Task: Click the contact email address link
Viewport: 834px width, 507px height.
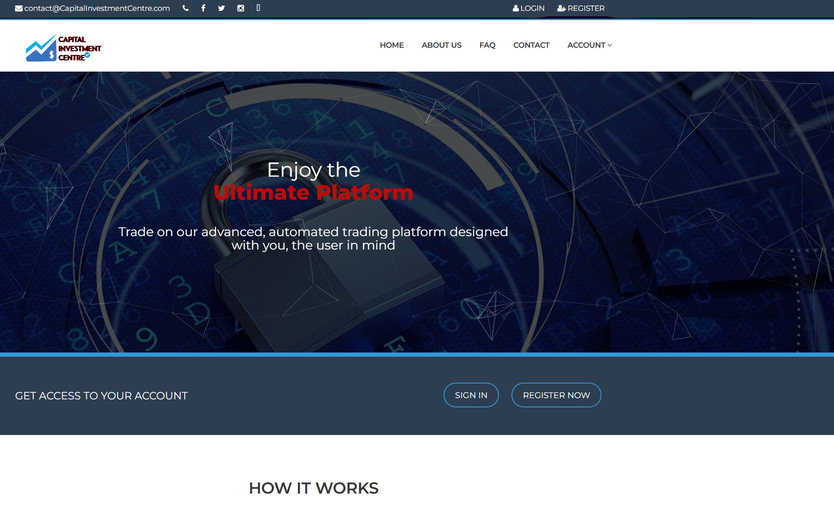Action: 97,8
